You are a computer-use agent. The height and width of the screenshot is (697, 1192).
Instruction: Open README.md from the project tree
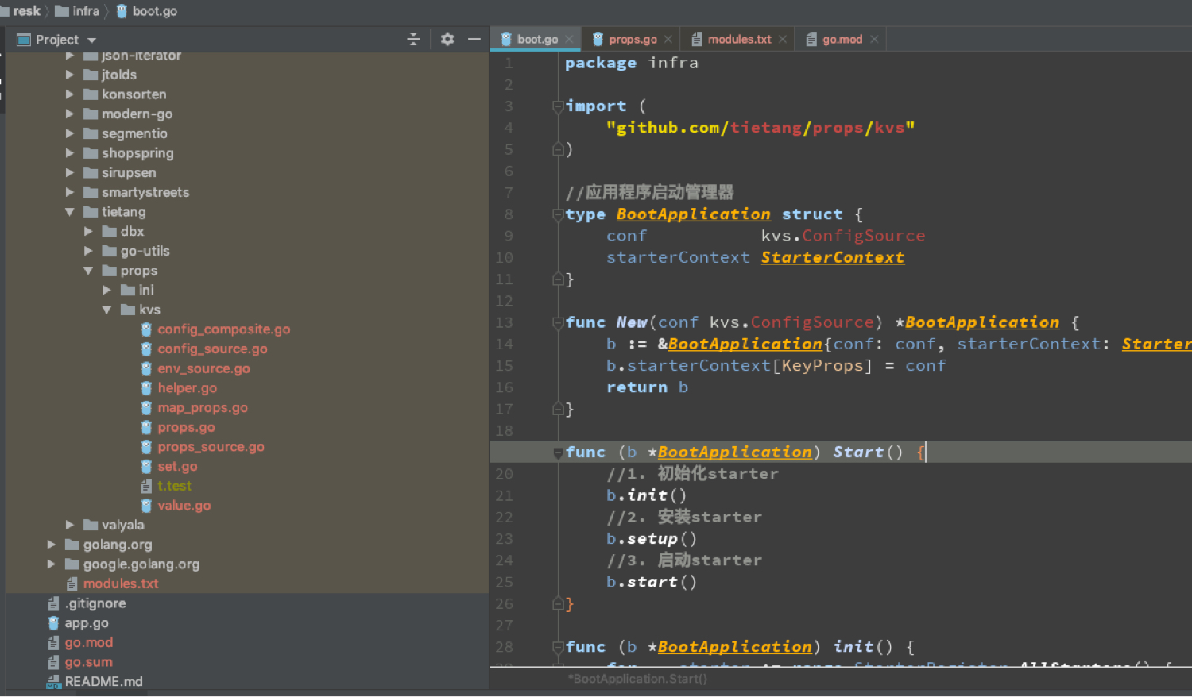coord(103,681)
